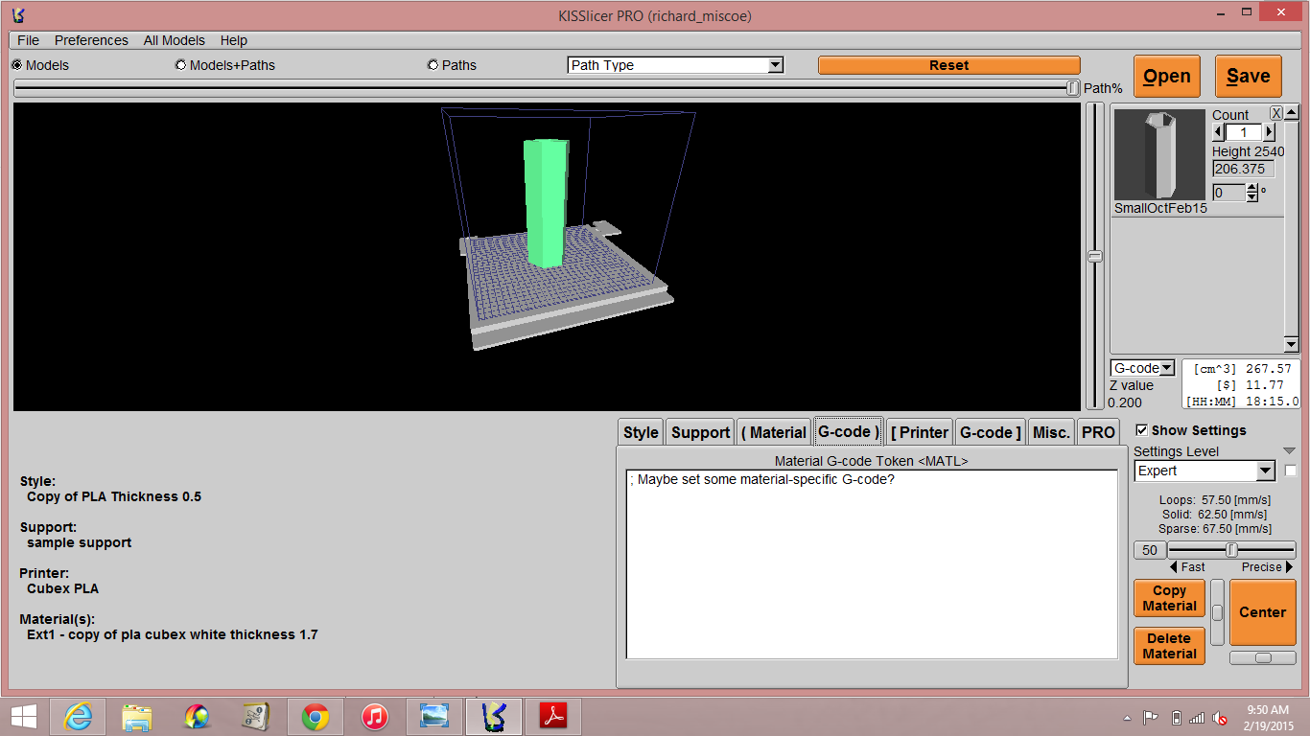Viewport: 1310px width, 736px height.
Task: Switch to the PRO tab
Action: (x=1098, y=432)
